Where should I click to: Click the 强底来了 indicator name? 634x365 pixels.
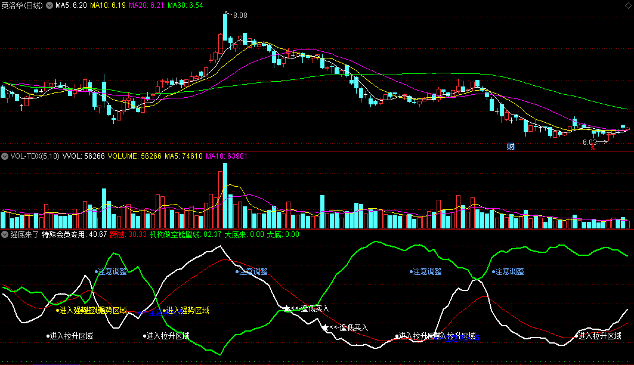tap(24, 234)
